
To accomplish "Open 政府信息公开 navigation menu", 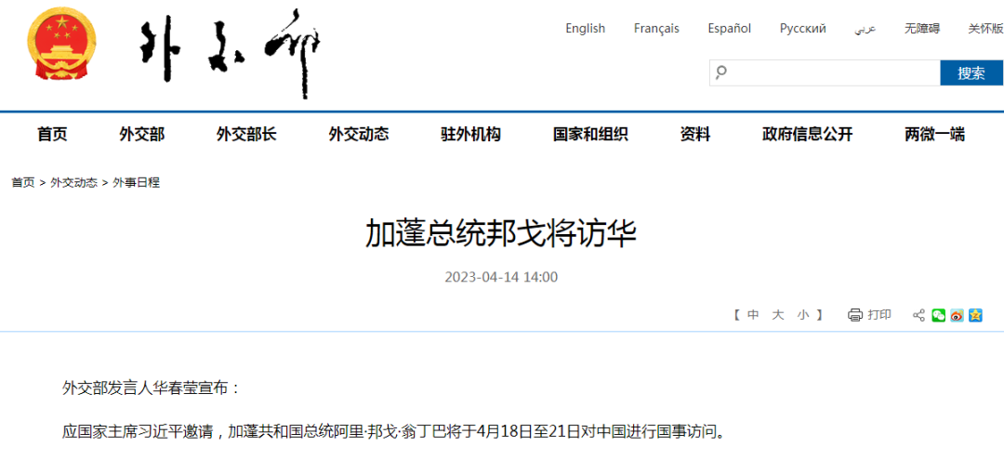I will (x=808, y=135).
